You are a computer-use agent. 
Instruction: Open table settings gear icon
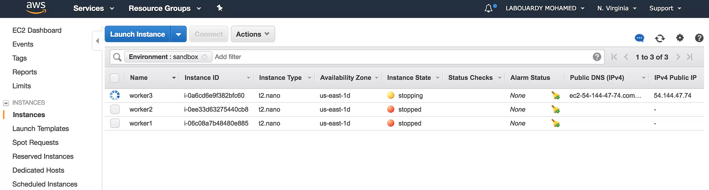pyautogui.click(x=680, y=38)
